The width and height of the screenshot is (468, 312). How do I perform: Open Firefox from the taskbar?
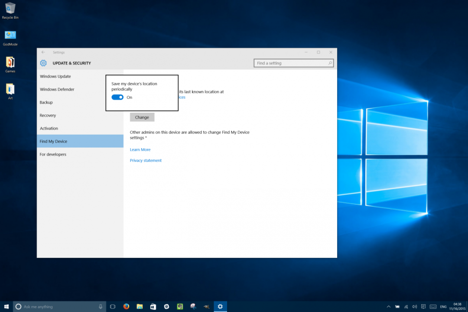126,307
